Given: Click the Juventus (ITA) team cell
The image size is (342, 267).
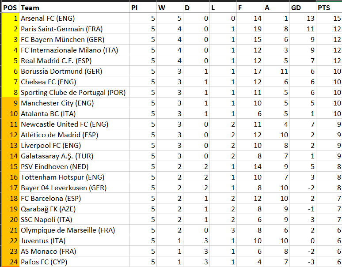Looking at the screenshot, I should click(74, 241).
